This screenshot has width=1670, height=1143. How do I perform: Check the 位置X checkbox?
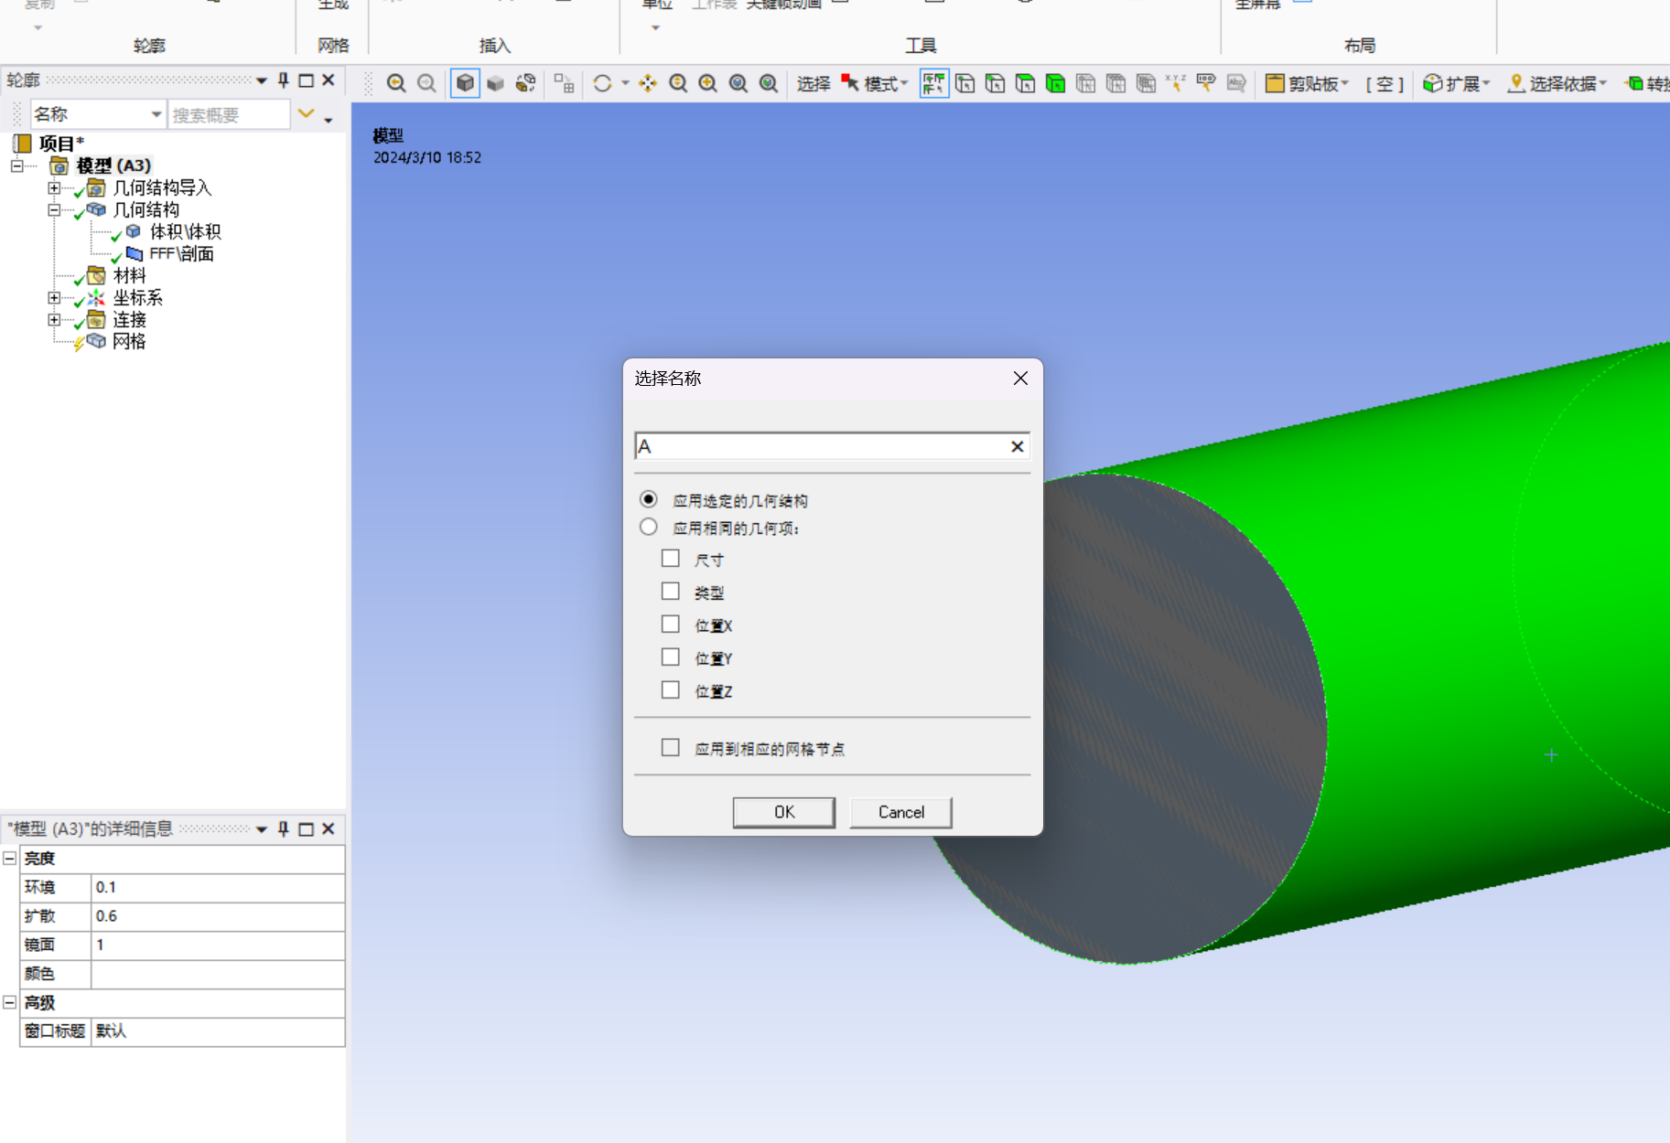point(671,624)
